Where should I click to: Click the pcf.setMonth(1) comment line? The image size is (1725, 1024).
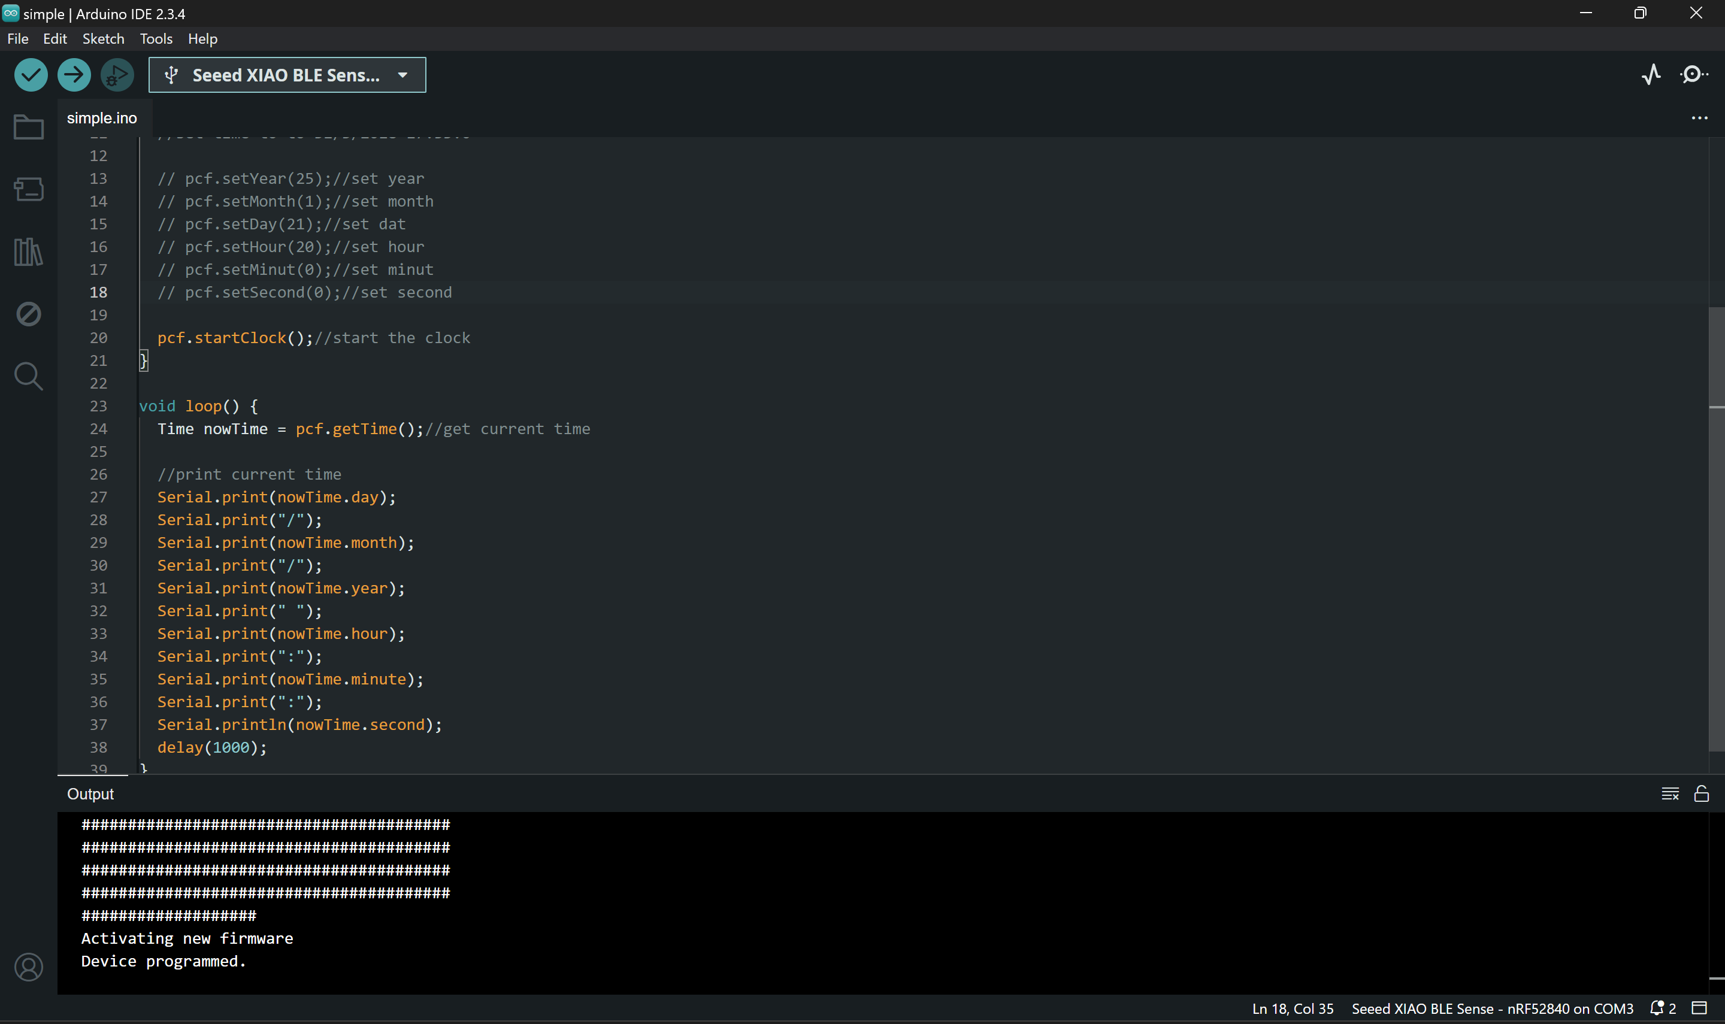click(295, 201)
